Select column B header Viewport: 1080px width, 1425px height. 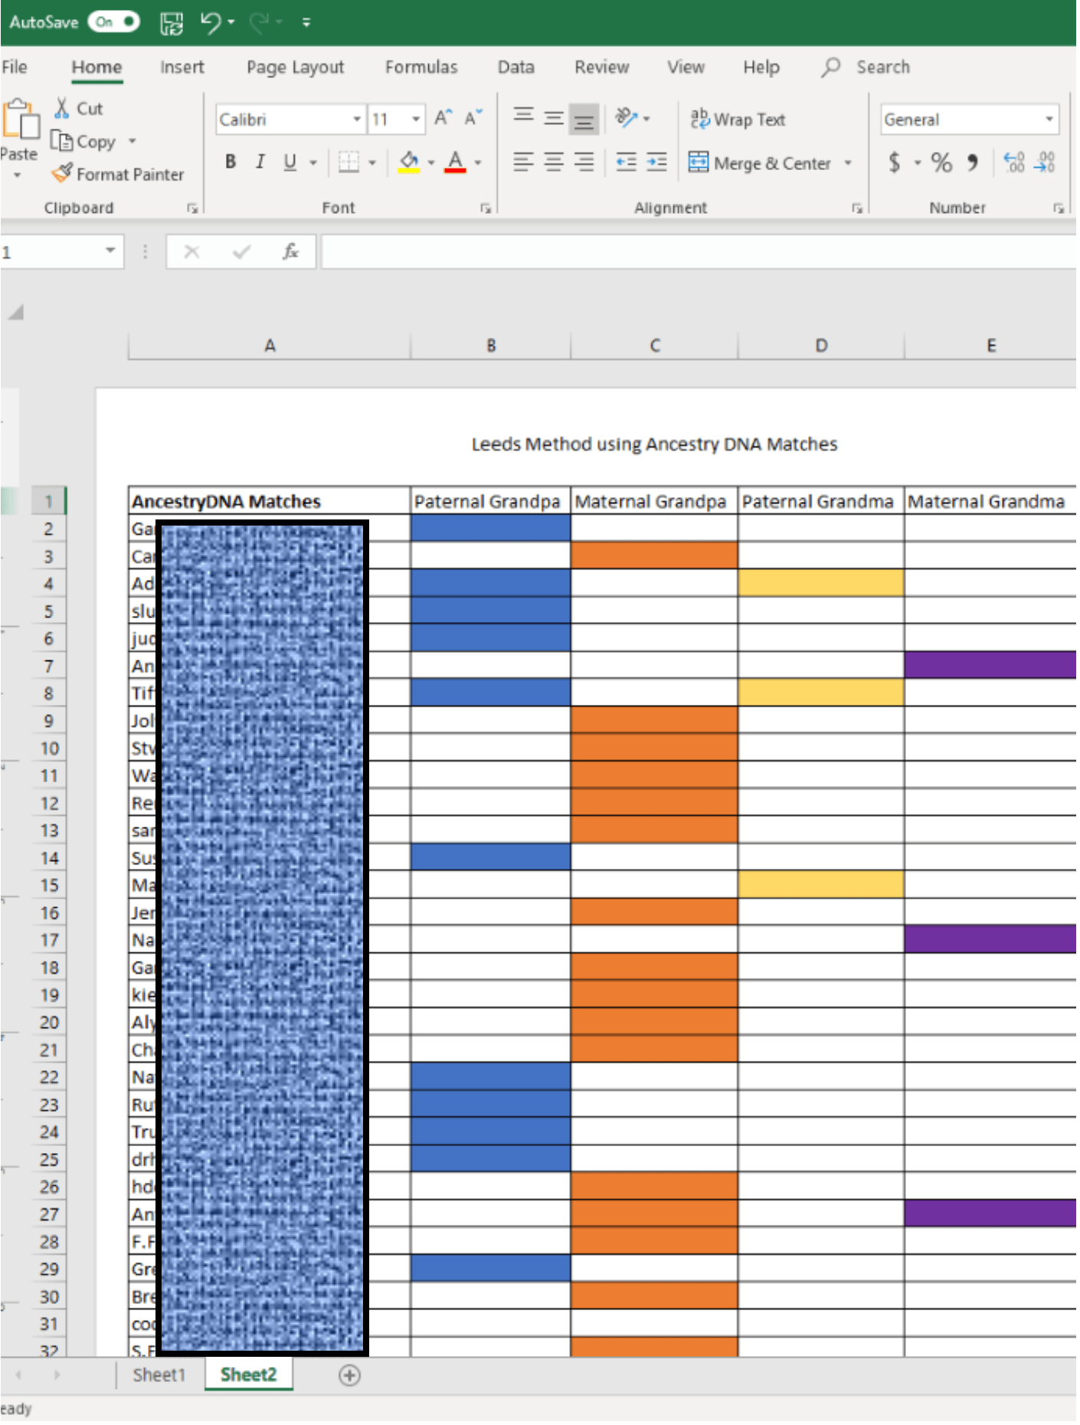[x=491, y=346]
